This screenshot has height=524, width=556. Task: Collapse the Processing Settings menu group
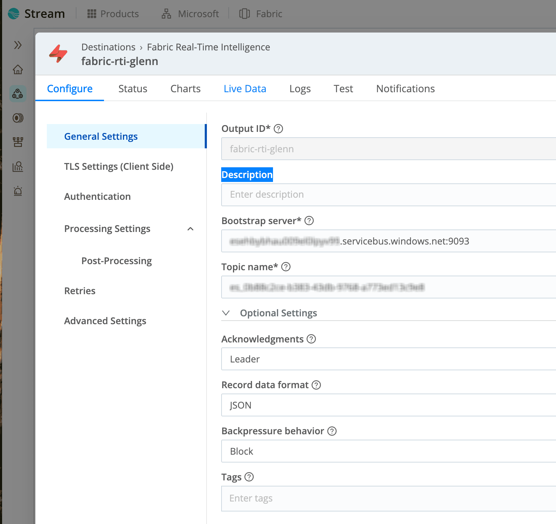[190, 229]
